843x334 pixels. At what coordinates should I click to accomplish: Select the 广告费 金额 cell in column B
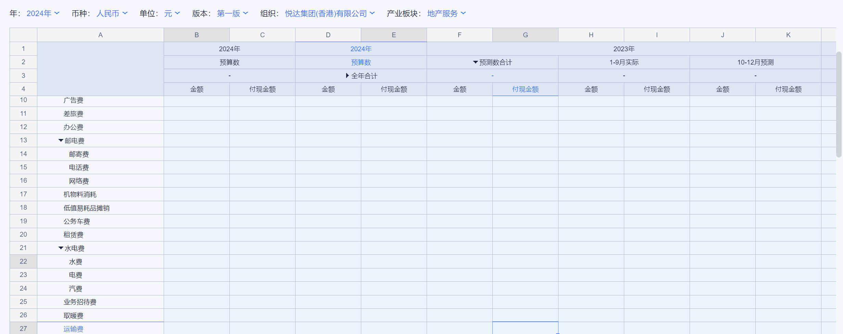(197, 100)
